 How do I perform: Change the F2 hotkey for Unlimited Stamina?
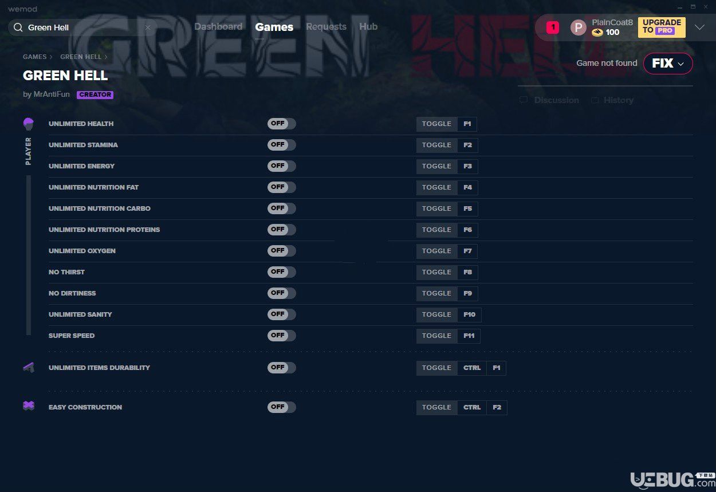coord(468,145)
